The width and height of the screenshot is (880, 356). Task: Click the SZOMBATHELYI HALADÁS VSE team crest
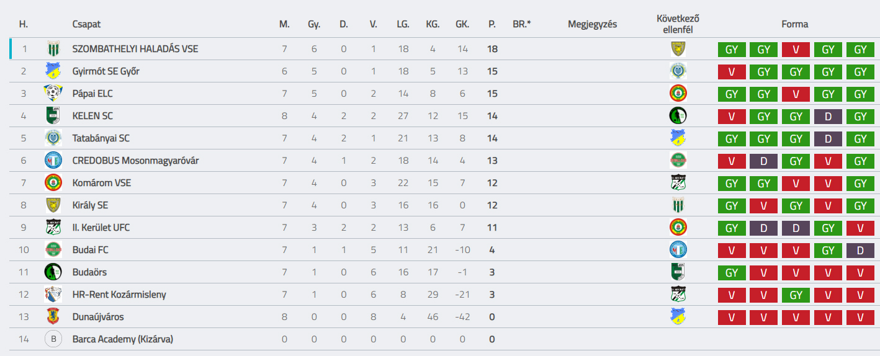click(x=53, y=49)
